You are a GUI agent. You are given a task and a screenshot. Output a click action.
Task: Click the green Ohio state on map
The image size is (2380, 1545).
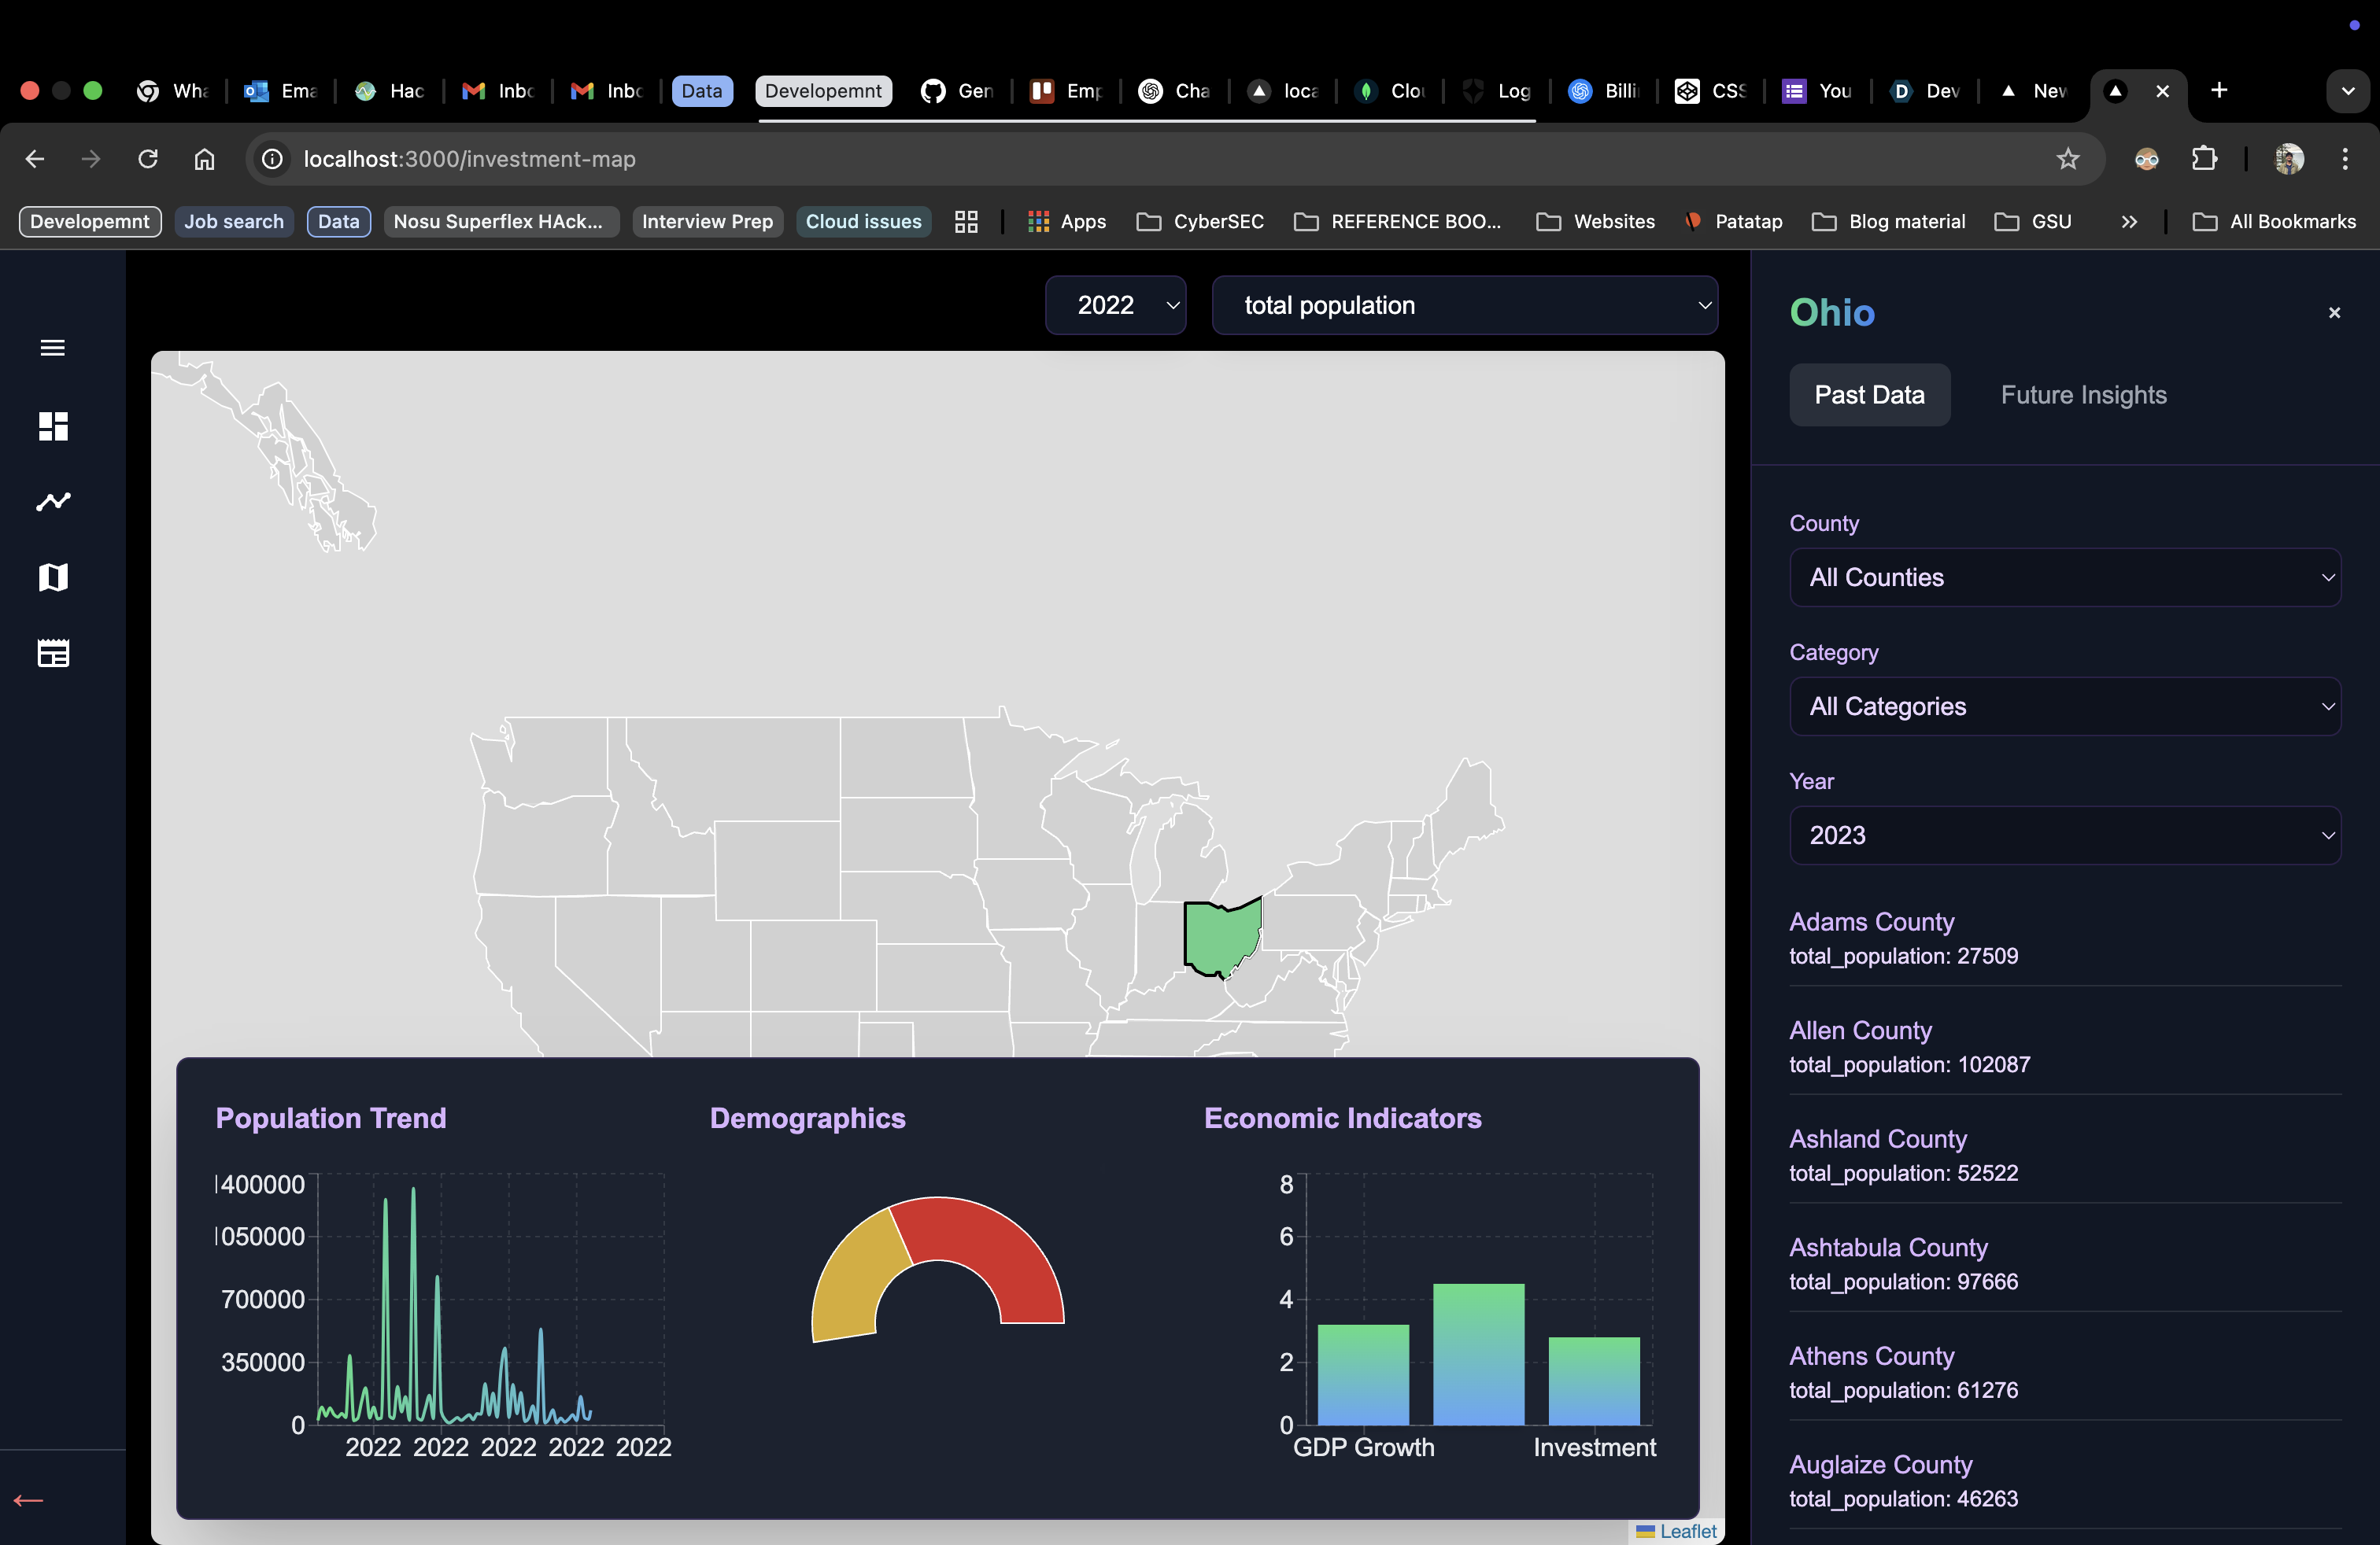[x=1219, y=938]
